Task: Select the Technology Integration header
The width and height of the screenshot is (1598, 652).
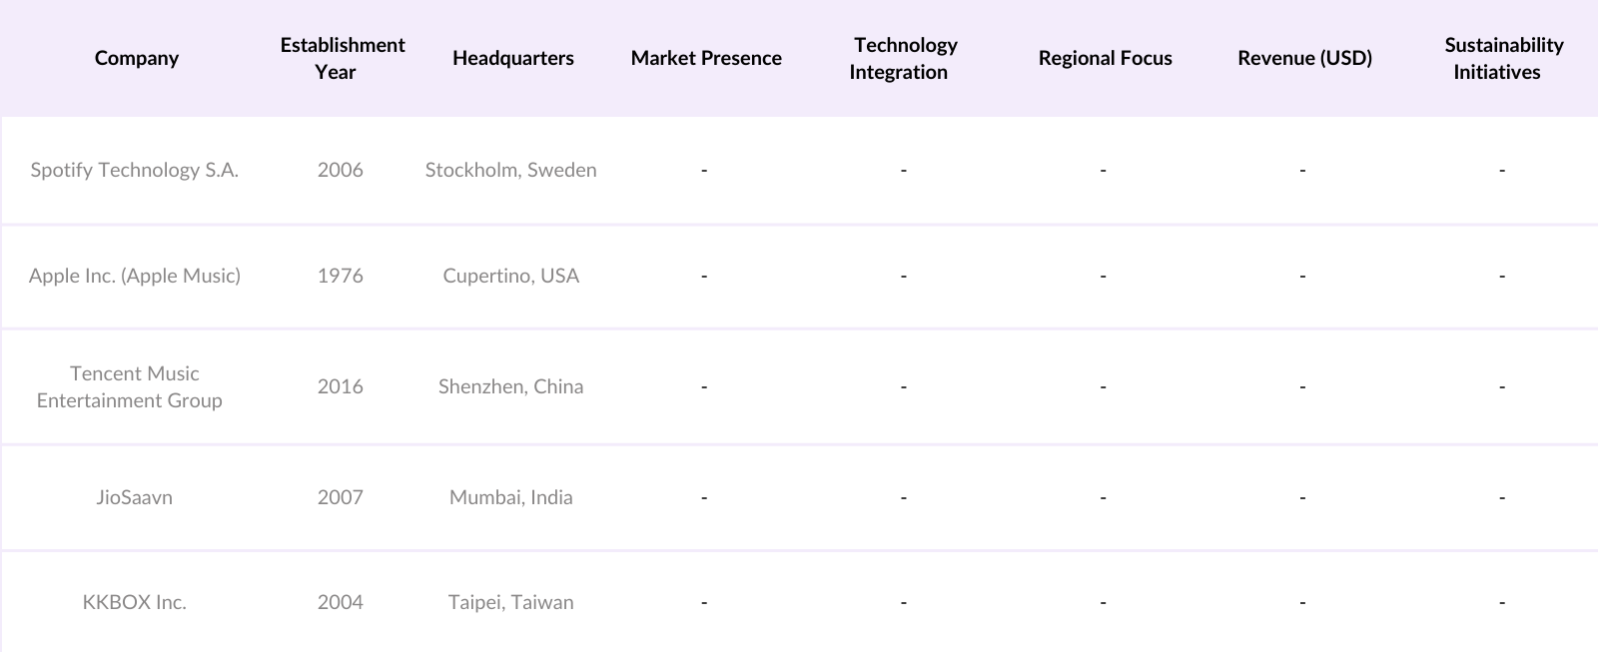Action: pyautogui.click(x=904, y=58)
